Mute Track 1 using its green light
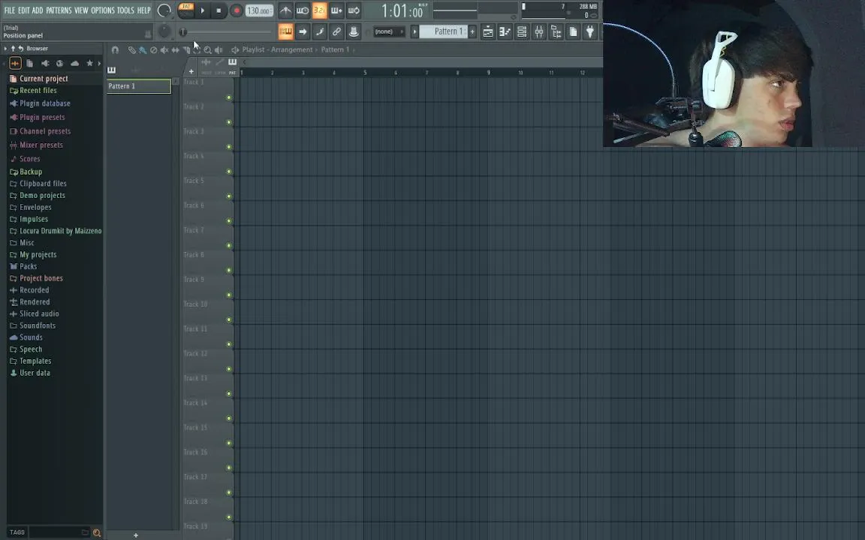The width and height of the screenshot is (865, 540). (x=229, y=97)
